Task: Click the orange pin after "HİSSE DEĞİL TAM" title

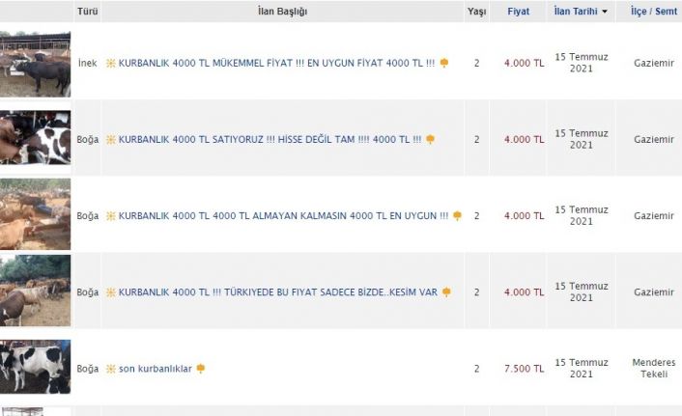Action: click(431, 139)
